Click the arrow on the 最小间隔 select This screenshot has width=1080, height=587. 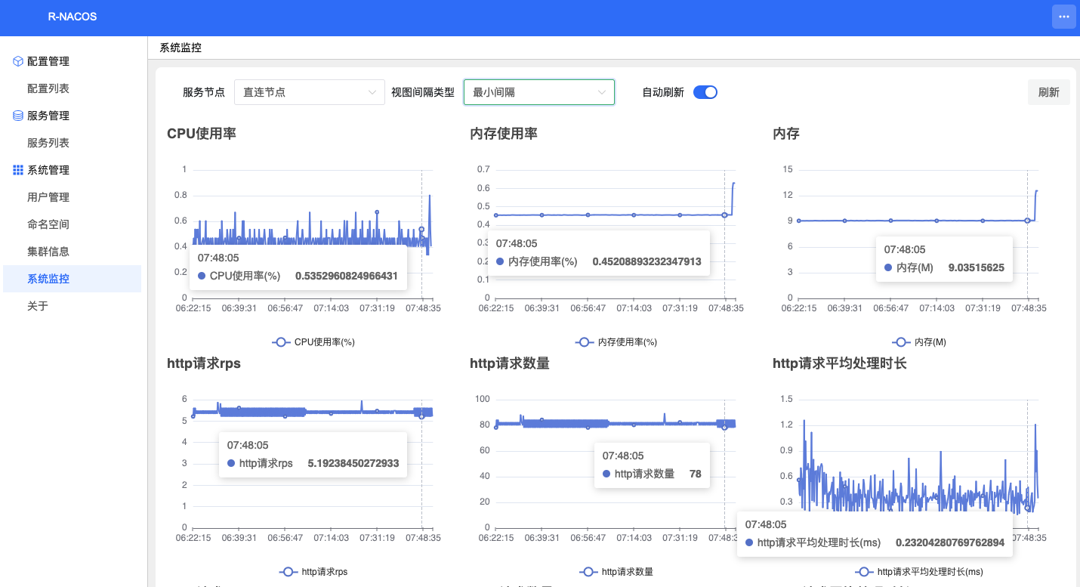tap(602, 92)
